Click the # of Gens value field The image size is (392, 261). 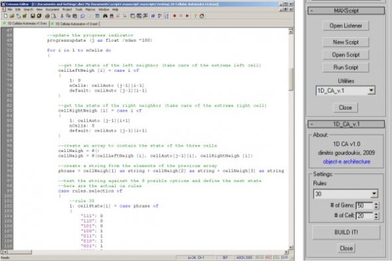(x=365, y=205)
